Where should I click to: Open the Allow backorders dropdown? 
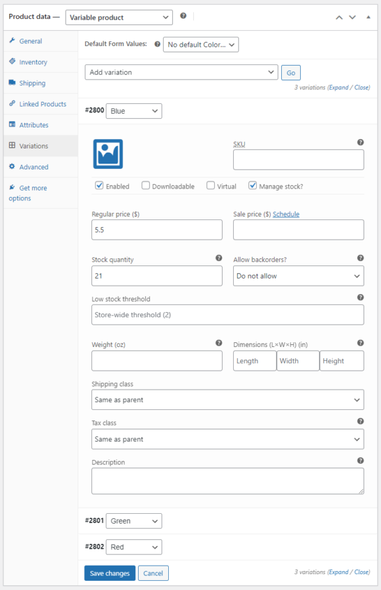[298, 275]
